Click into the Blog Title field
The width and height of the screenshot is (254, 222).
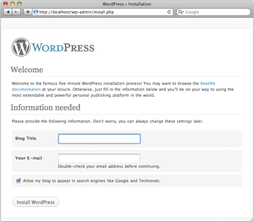[99, 139]
